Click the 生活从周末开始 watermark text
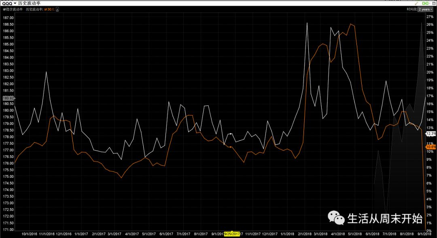 (x=385, y=219)
